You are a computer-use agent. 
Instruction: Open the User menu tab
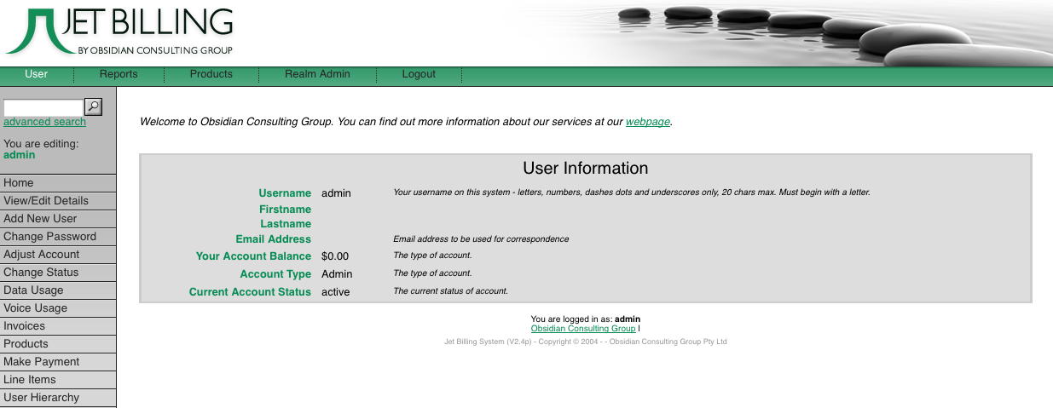point(37,74)
